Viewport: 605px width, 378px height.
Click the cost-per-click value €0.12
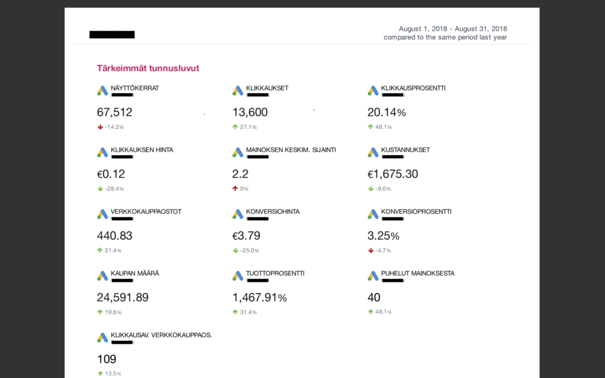[110, 174]
